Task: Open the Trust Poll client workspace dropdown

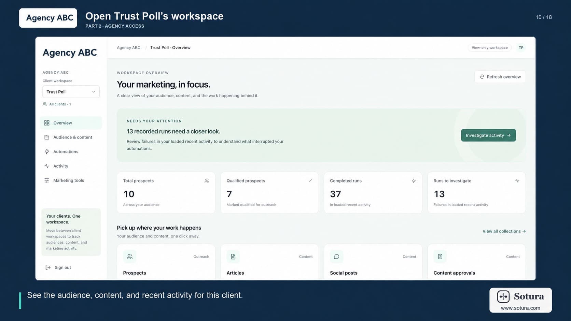Action: [x=71, y=92]
